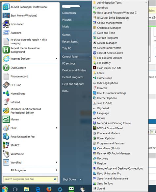Click All Programs label
The width and height of the screenshot is (156, 192).
point(18,170)
